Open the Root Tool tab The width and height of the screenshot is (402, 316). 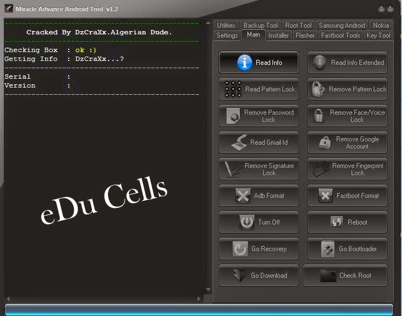point(298,26)
